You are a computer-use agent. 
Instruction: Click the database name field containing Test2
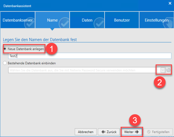coord(90,56)
